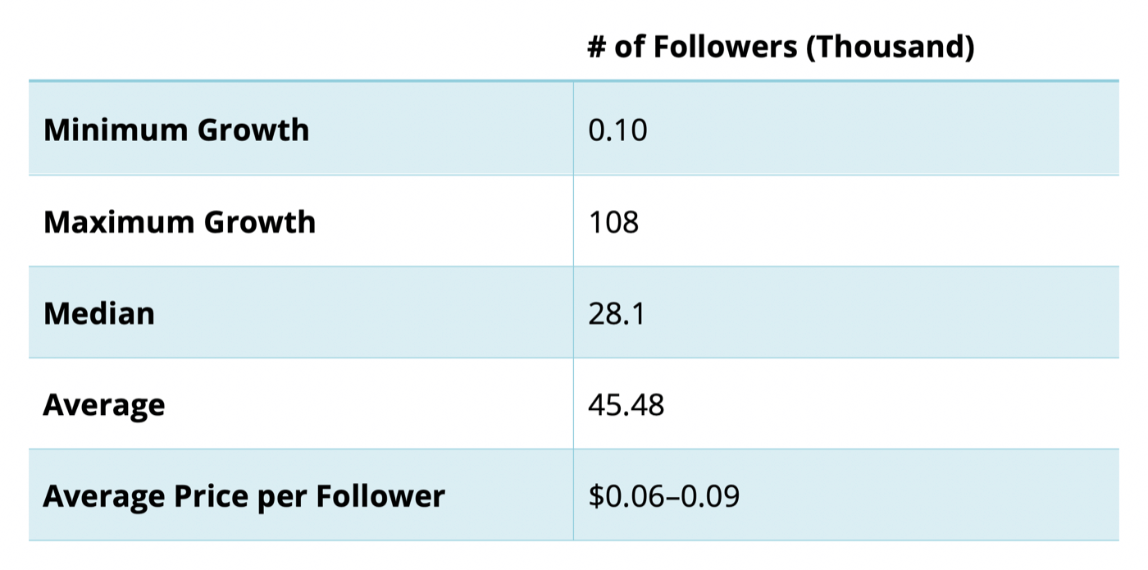Screen dimensions: 1148x570
Task: Click the word "of" in the column header
Action: click(629, 47)
